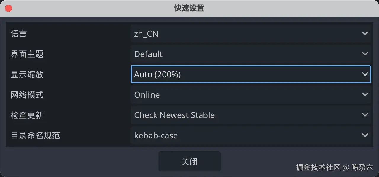Click the arrow beside Check Newest Stable
Image resolution: width=379 pixels, height=177 pixels.
[x=365, y=115]
